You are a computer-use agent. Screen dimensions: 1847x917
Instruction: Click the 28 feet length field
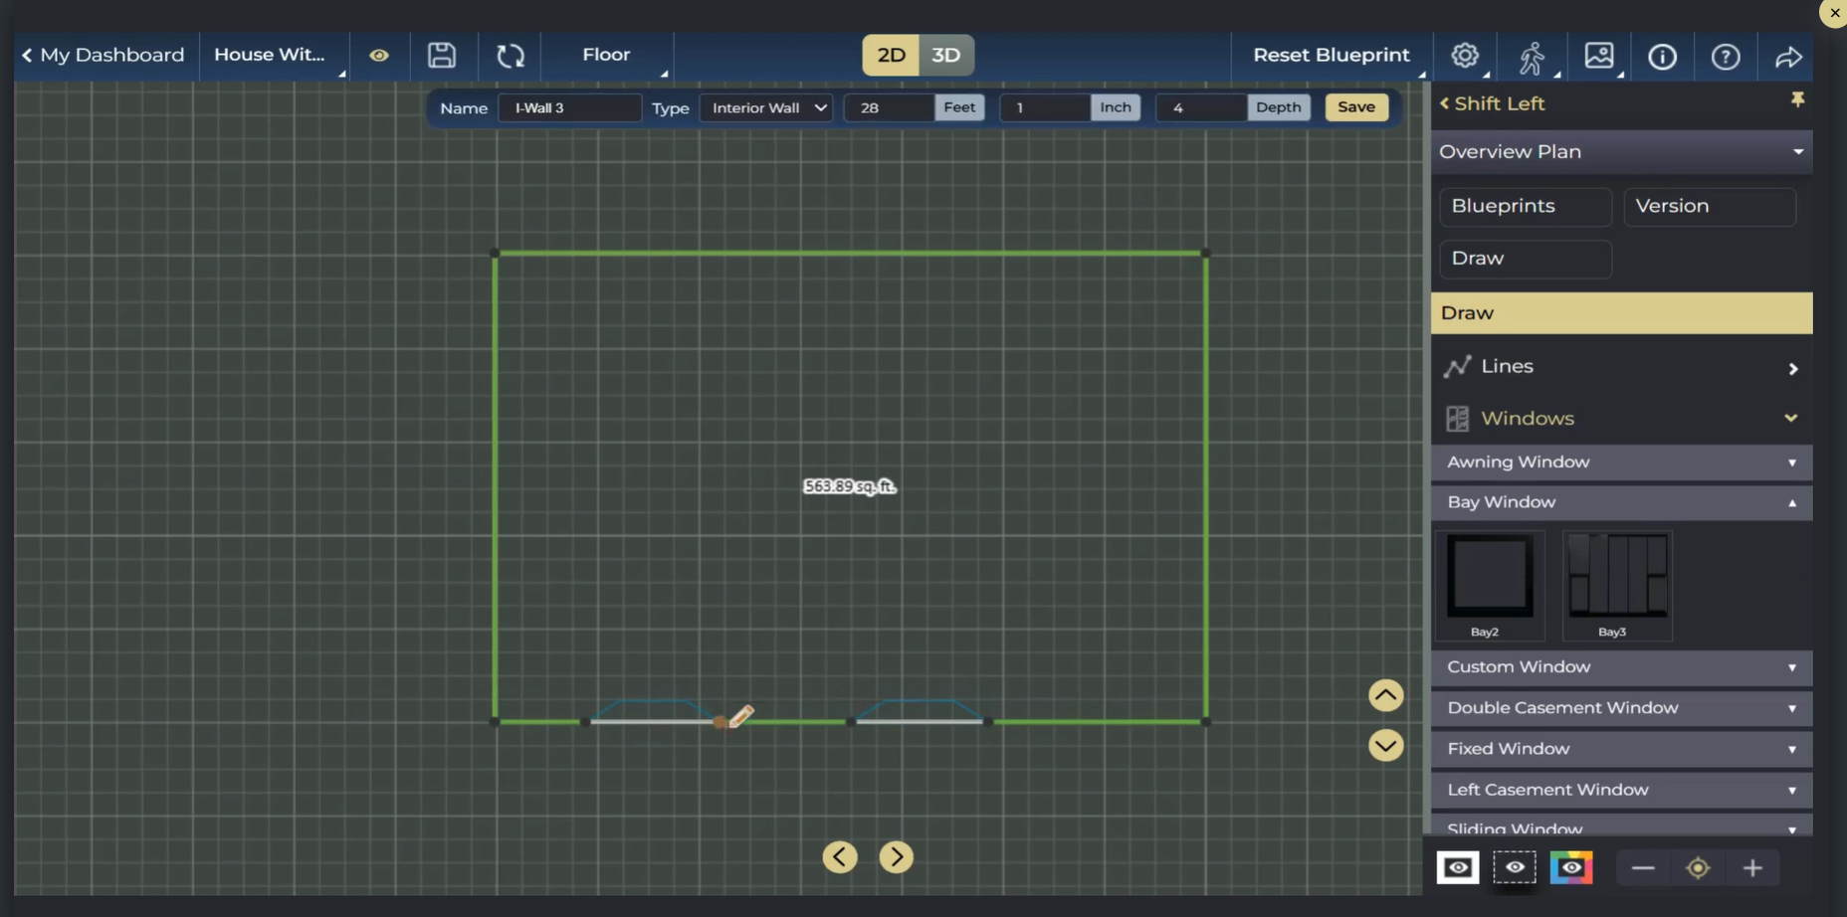coord(890,107)
